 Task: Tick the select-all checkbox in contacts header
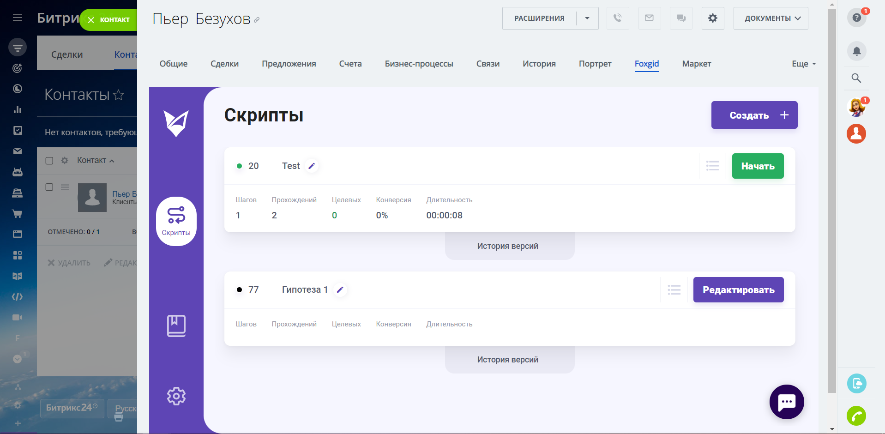click(49, 161)
